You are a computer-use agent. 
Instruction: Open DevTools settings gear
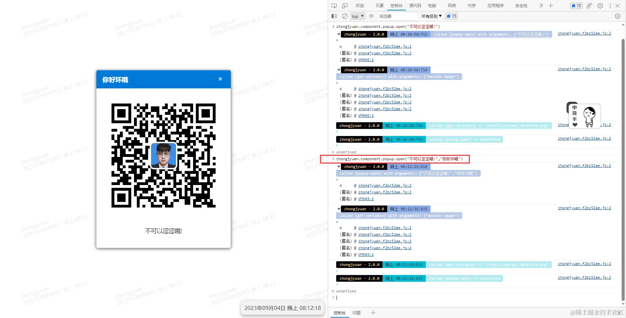coord(600,6)
